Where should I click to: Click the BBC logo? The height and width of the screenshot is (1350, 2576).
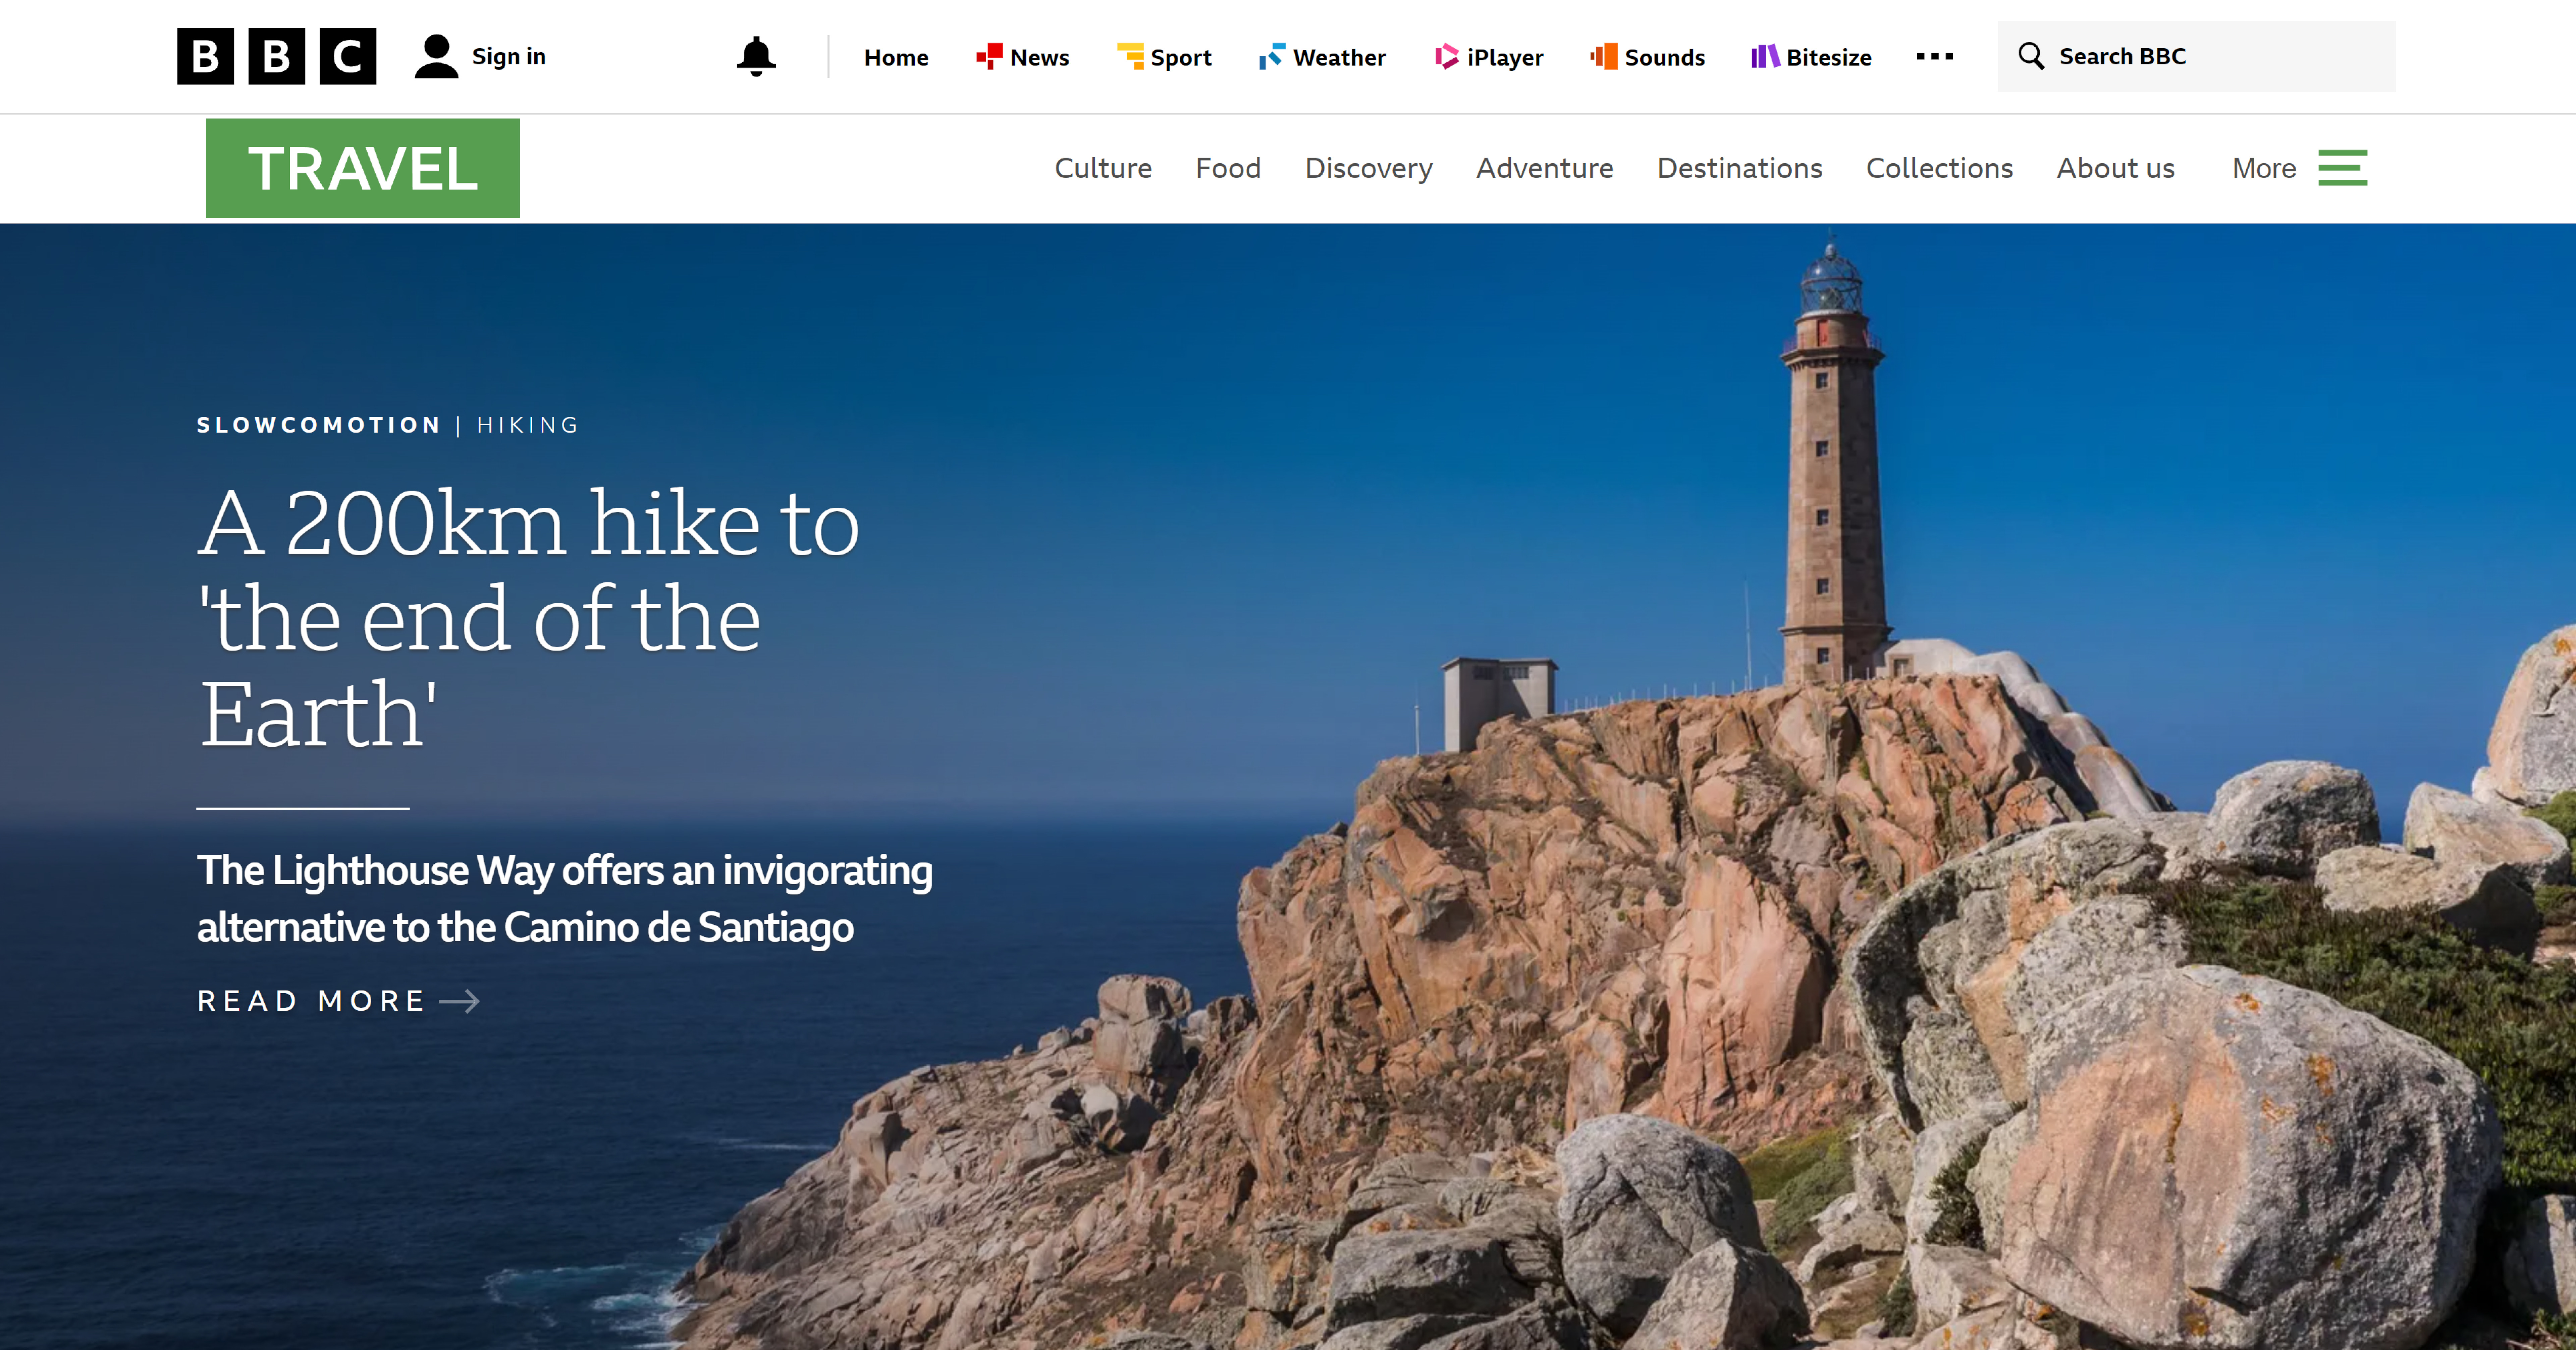pyautogui.click(x=277, y=56)
